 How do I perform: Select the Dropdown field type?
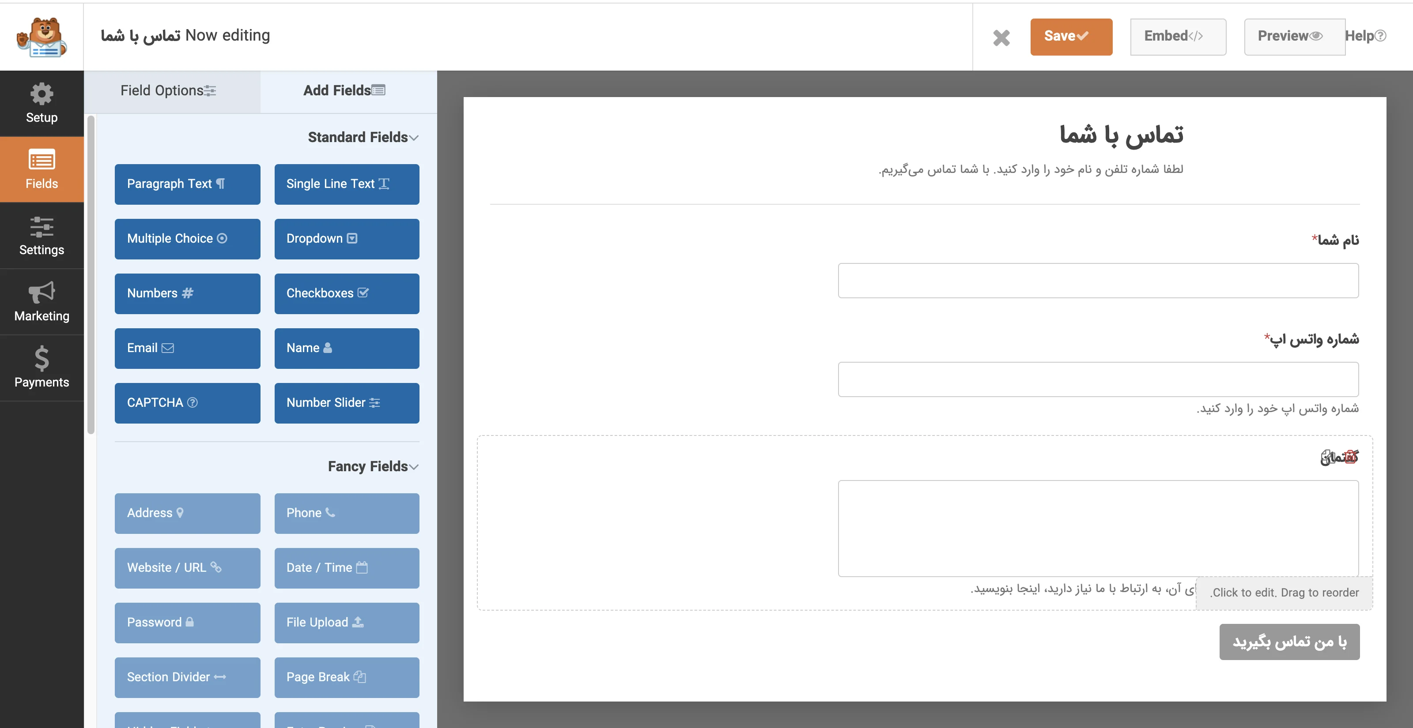point(347,239)
